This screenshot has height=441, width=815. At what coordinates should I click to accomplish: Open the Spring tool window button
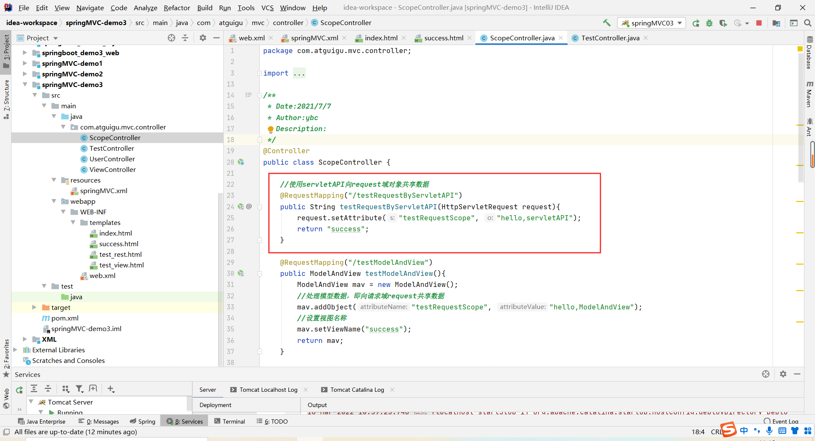(143, 421)
